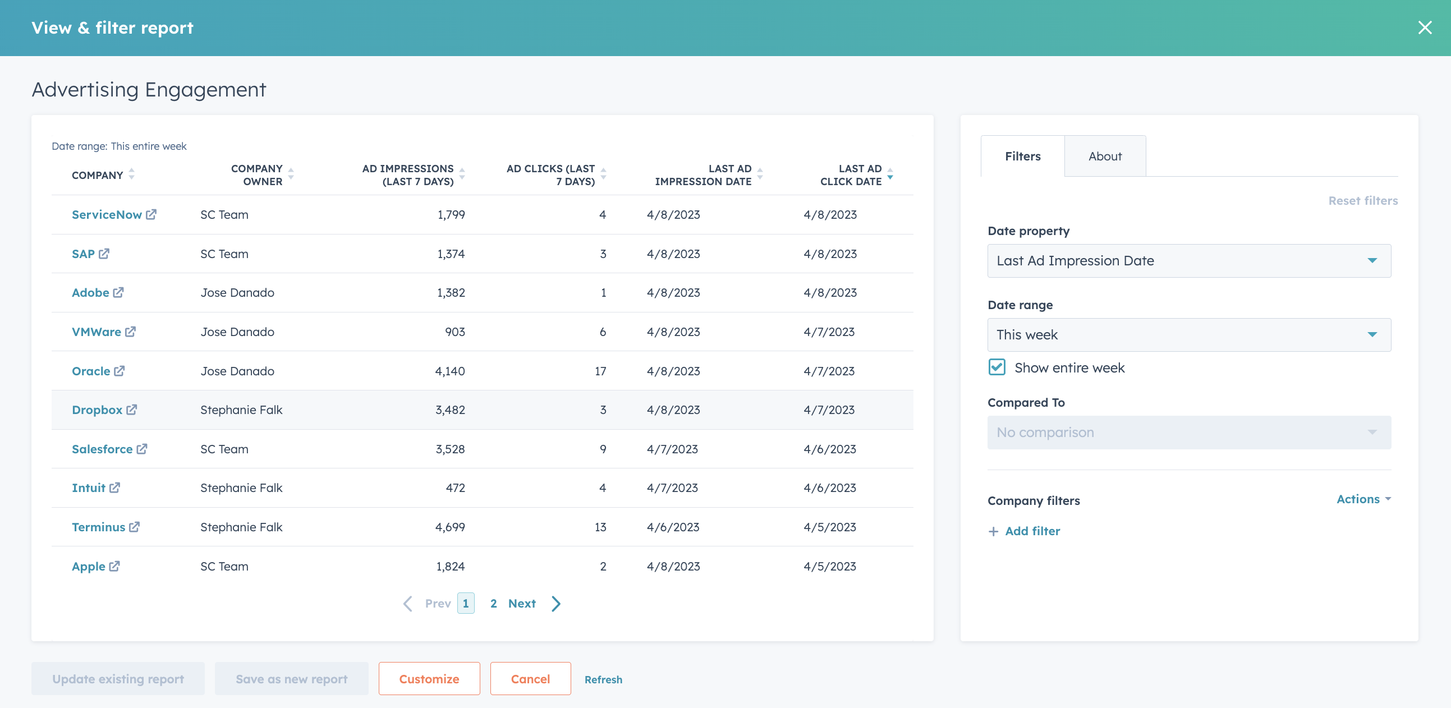The height and width of the screenshot is (708, 1451).
Task: Click the Refresh link
Action: coord(603,679)
